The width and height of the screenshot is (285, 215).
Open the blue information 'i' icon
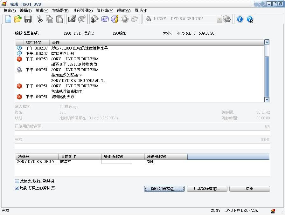[x=240, y=19]
